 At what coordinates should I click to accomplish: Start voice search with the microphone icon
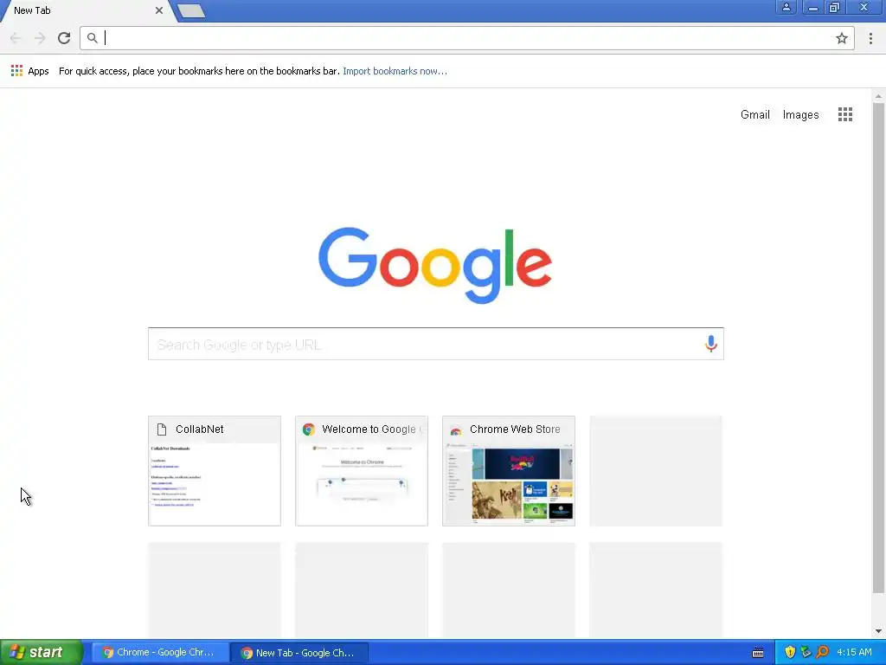pyautogui.click(x=711, y=343)
